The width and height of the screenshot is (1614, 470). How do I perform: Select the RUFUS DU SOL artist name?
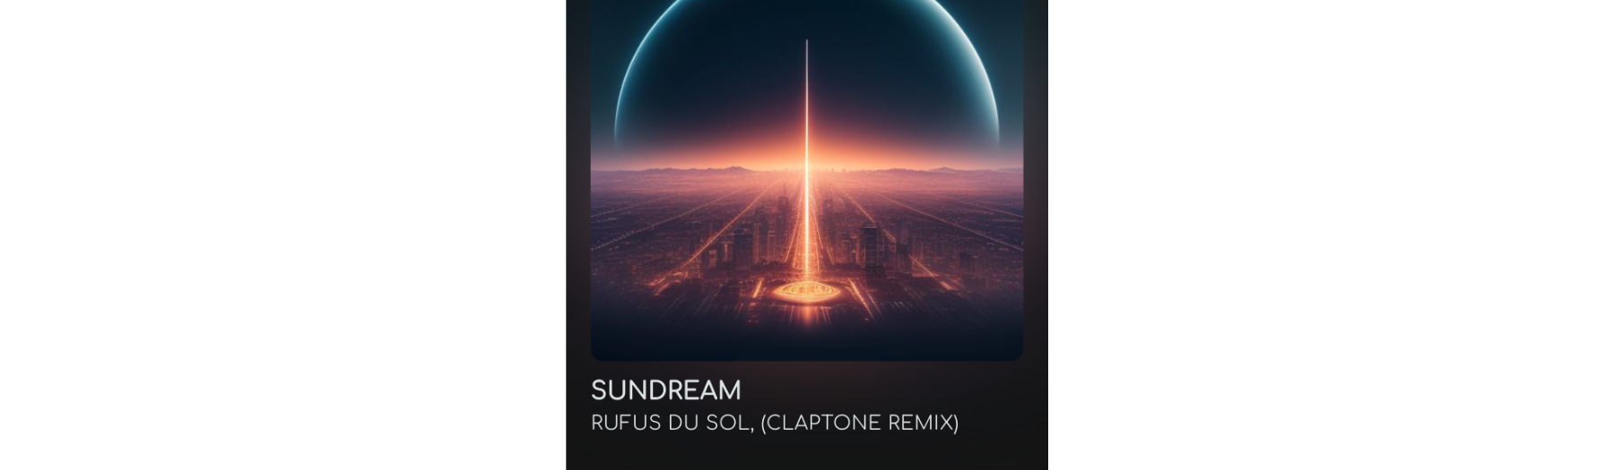click(671, 423)
